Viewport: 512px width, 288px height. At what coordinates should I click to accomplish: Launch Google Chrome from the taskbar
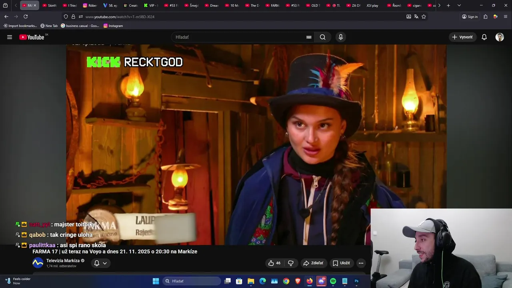[x=286, y=281]
